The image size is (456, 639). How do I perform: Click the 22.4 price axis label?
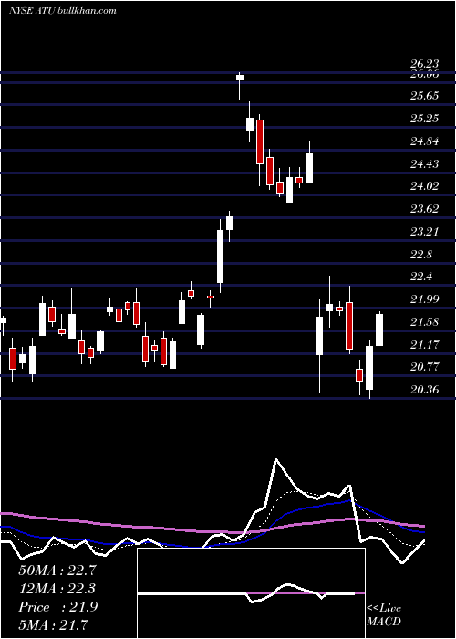pyautogui.click(x=421, y=277)
